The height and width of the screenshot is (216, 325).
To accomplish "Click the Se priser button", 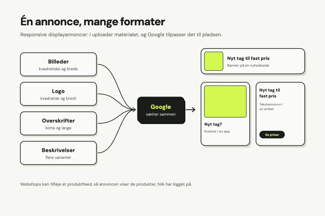I will tap(272, 135).
